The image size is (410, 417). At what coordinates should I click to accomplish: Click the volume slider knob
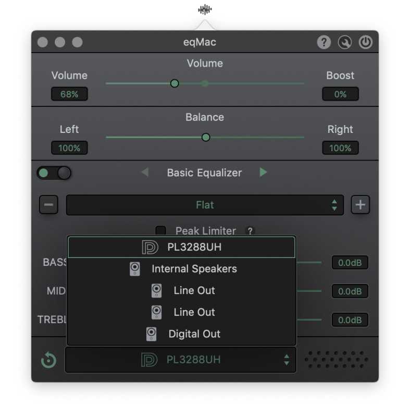pyautogui.click(x=175, y=83)
